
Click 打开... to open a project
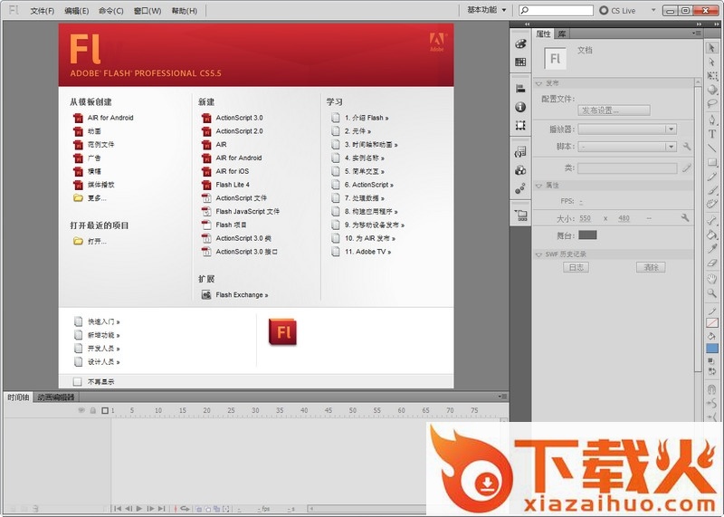pyautogui.click(x=90, y=241)
